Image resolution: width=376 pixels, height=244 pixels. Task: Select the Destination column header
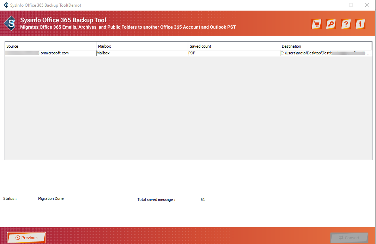tap(326, 46)
